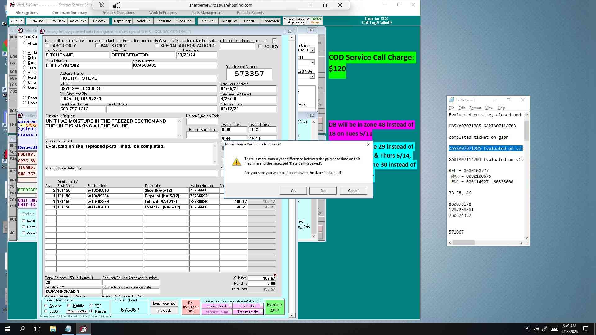Open Task View on taskbar
Screen dimensions: 596x335
coord(37,329)
